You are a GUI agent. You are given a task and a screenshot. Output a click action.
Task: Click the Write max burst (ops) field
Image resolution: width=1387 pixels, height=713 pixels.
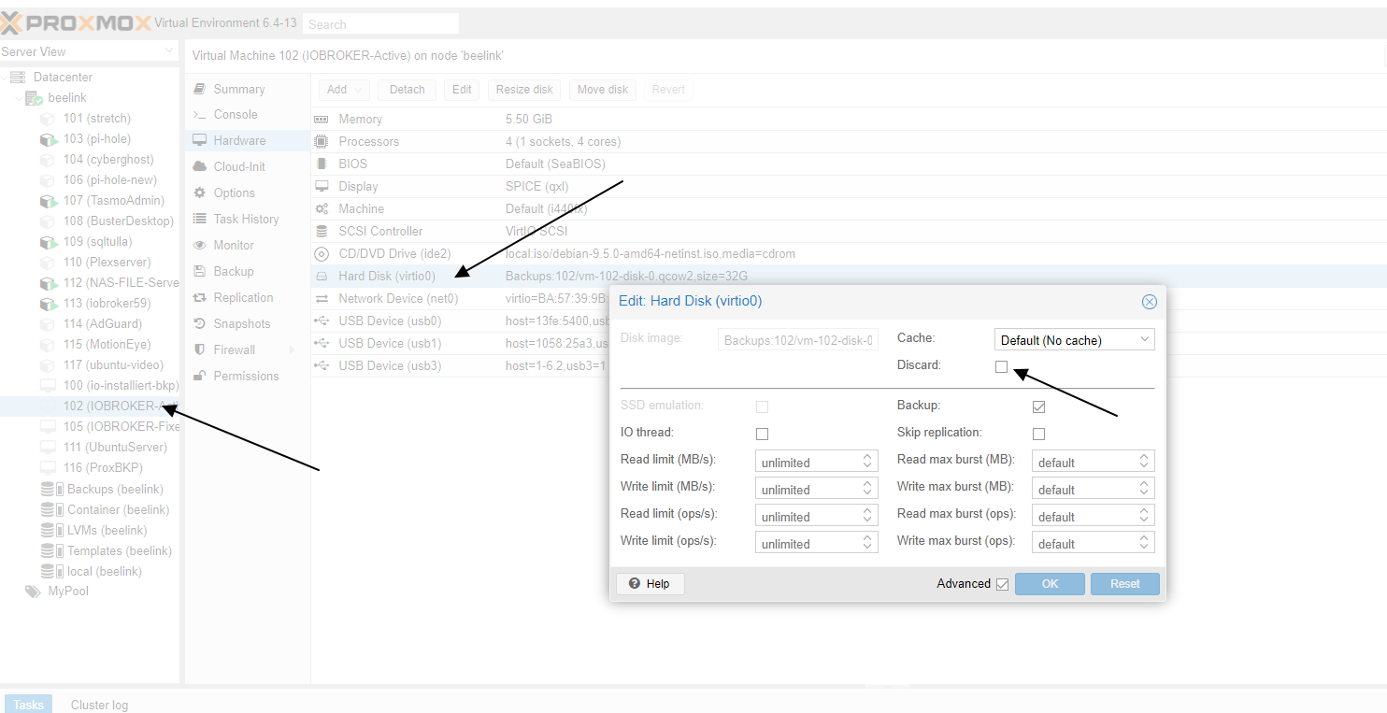tap(1094, 543)
